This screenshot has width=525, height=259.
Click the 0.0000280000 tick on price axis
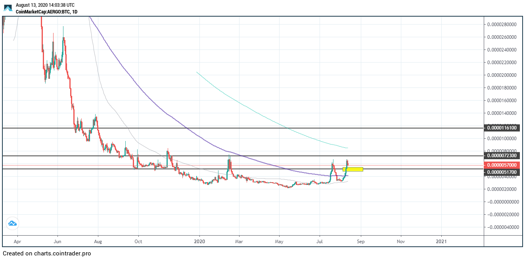point(502,24)
